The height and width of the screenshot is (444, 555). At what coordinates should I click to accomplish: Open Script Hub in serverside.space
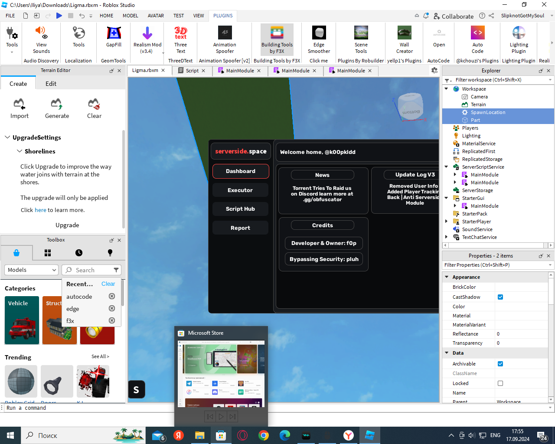click(240, 209)
